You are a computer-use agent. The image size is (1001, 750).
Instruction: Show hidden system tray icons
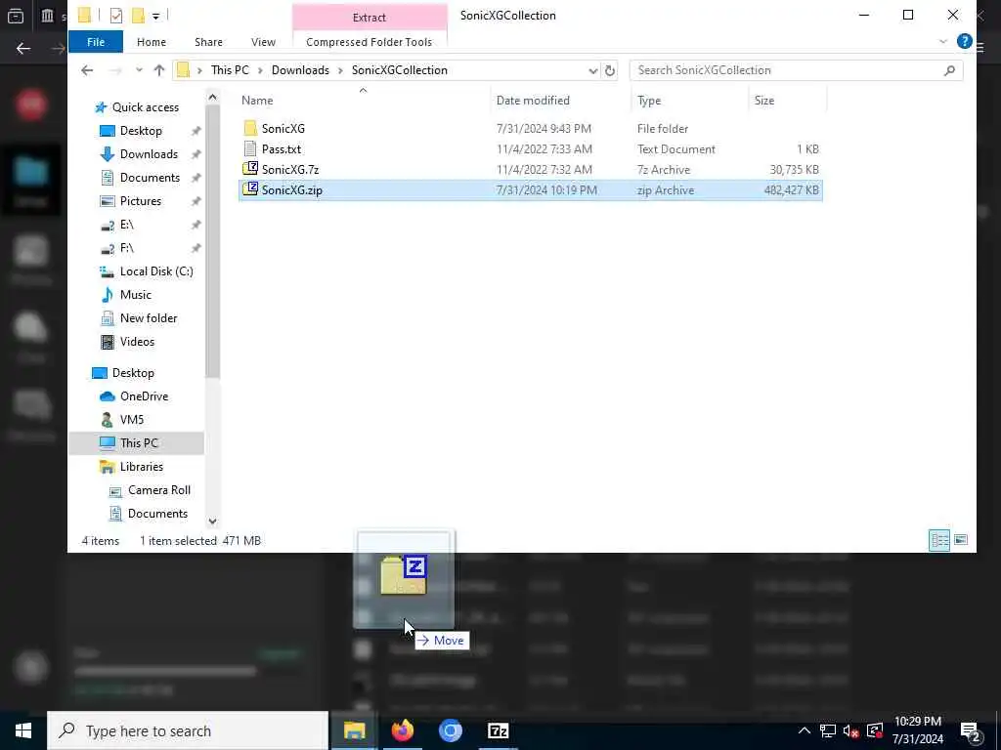(x=805, y=730)
